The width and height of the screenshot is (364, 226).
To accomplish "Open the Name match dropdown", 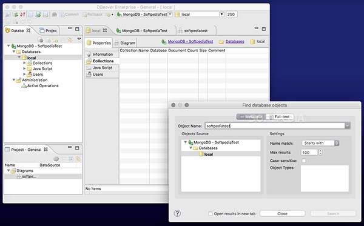I will point(320,143).
